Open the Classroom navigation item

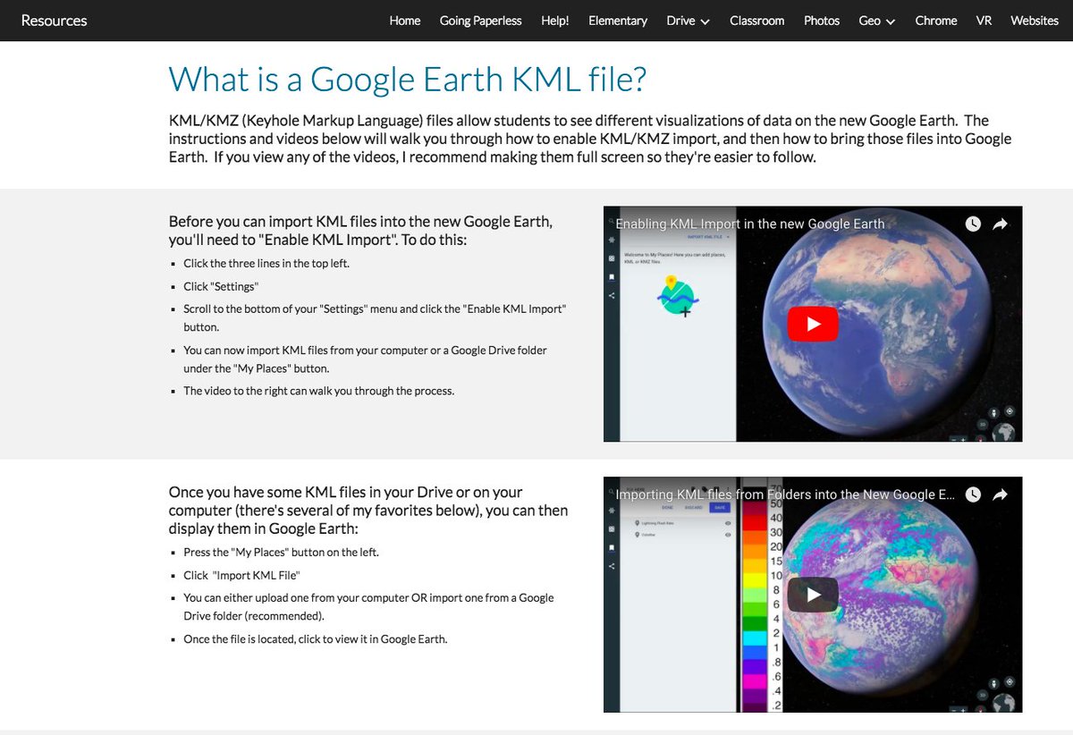[x=756, y=21]
